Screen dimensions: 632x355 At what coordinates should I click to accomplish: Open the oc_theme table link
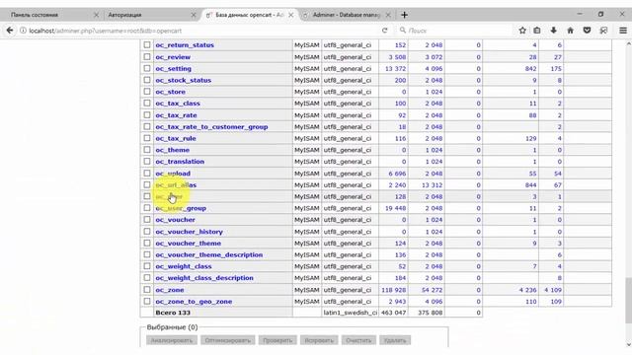[x=173, y=150]
